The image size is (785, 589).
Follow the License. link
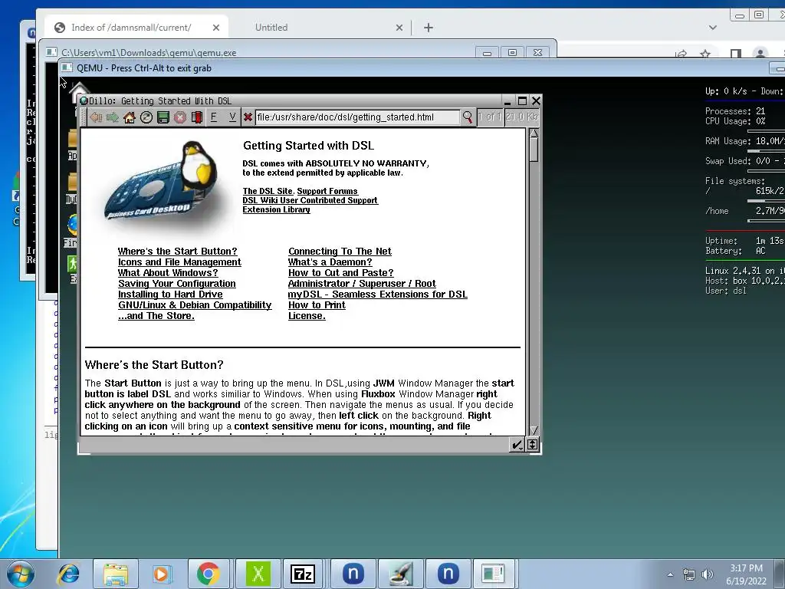307,316
